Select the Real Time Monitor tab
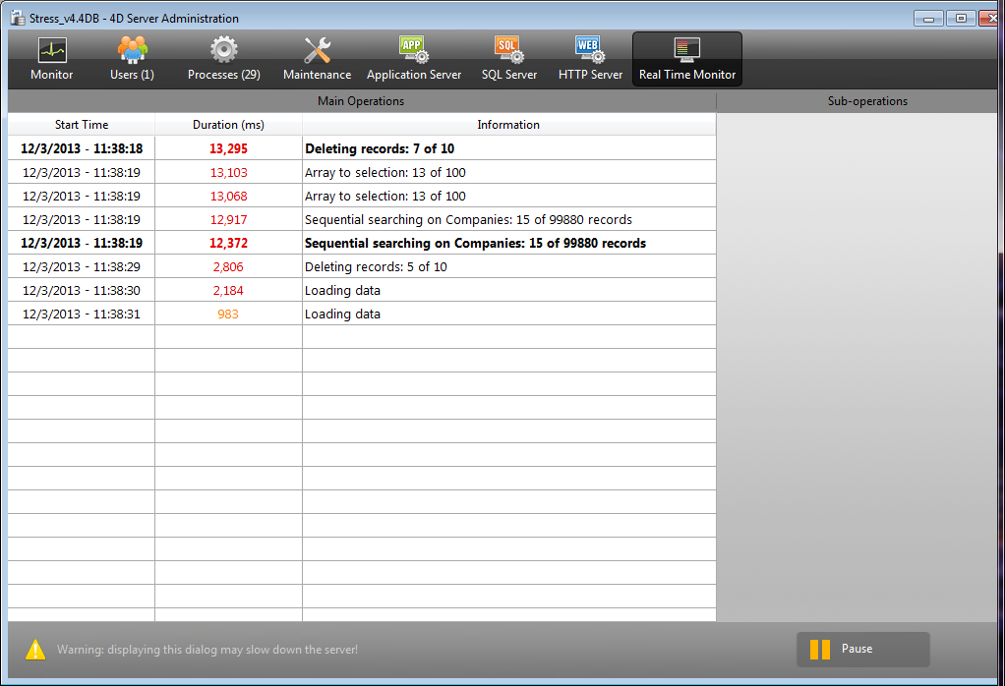Image resolution: width=1005 pixels, height=686 pixels. click(x=686, y=59)
